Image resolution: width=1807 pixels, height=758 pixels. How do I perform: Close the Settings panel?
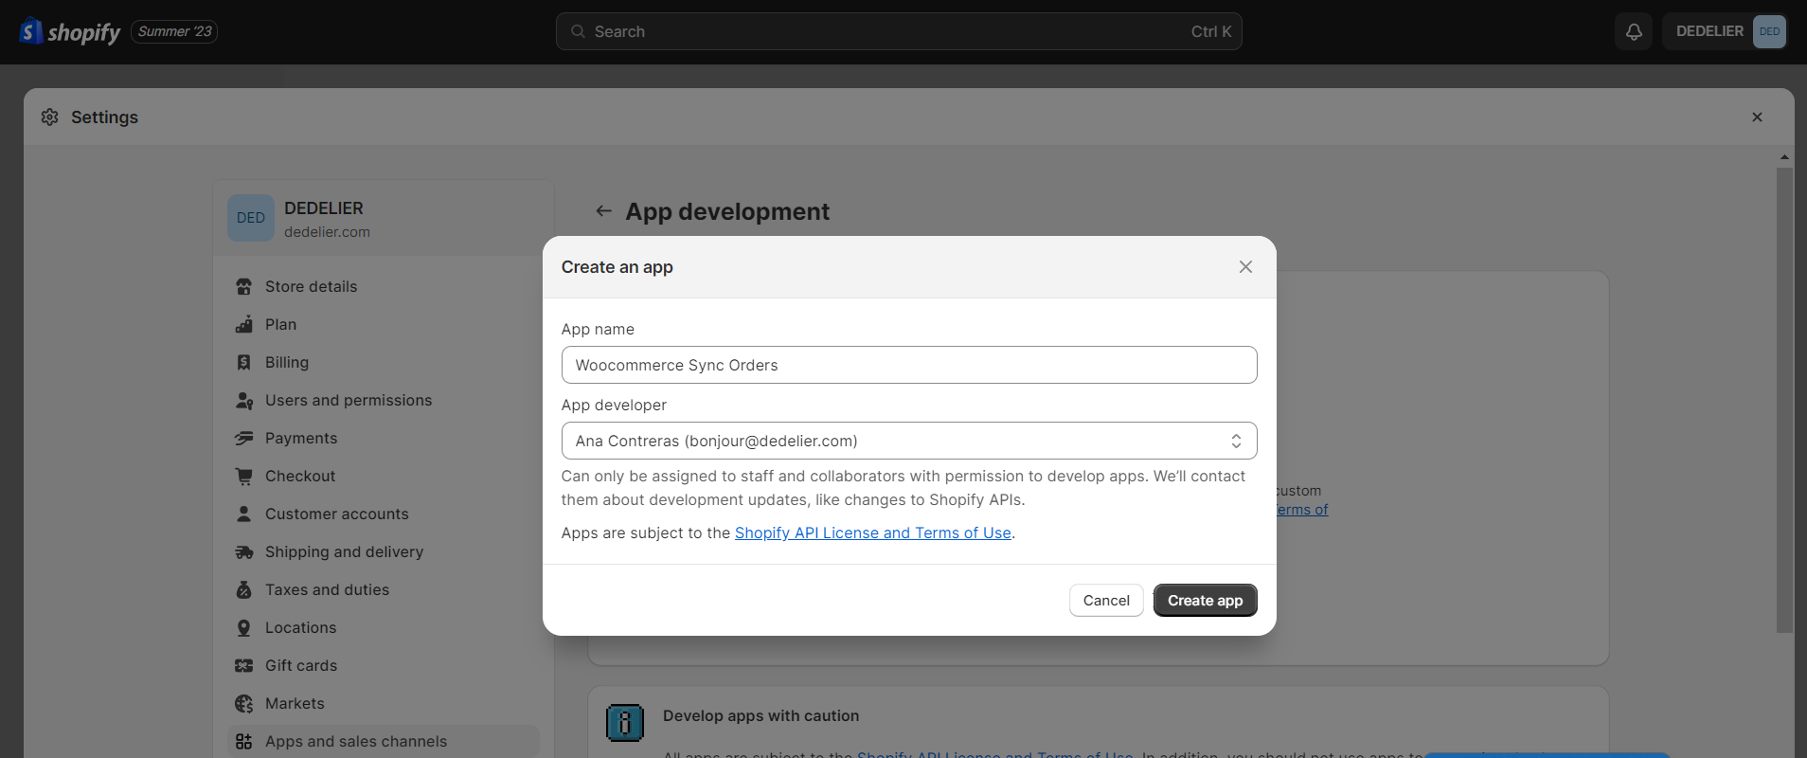click(1757, 117)
